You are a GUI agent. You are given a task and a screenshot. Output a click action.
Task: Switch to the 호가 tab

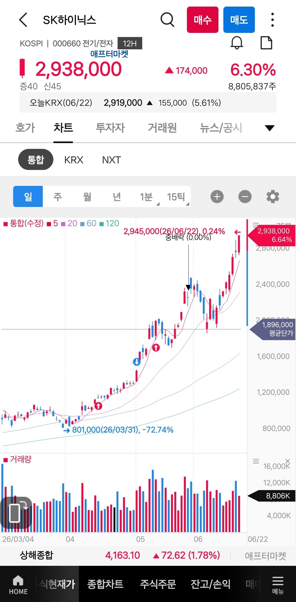click(x=25, y=128)
